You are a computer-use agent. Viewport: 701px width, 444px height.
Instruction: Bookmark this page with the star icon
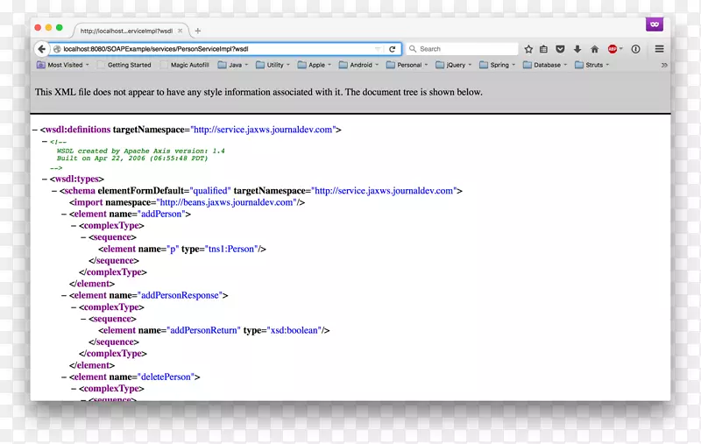(528, 49)
